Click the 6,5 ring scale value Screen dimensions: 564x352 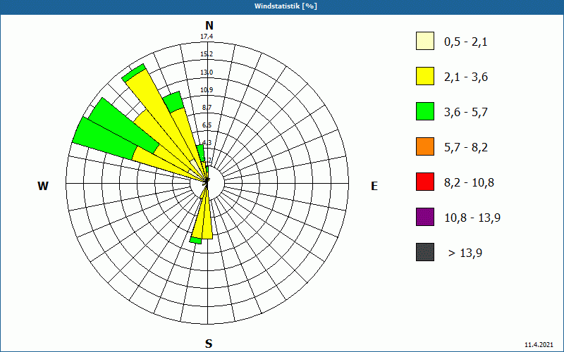(207, 125)
